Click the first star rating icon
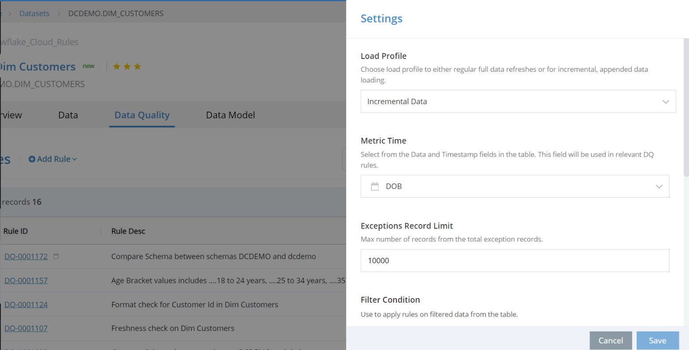This screenshot has width=689, height=350. click(x=117, y=66)
